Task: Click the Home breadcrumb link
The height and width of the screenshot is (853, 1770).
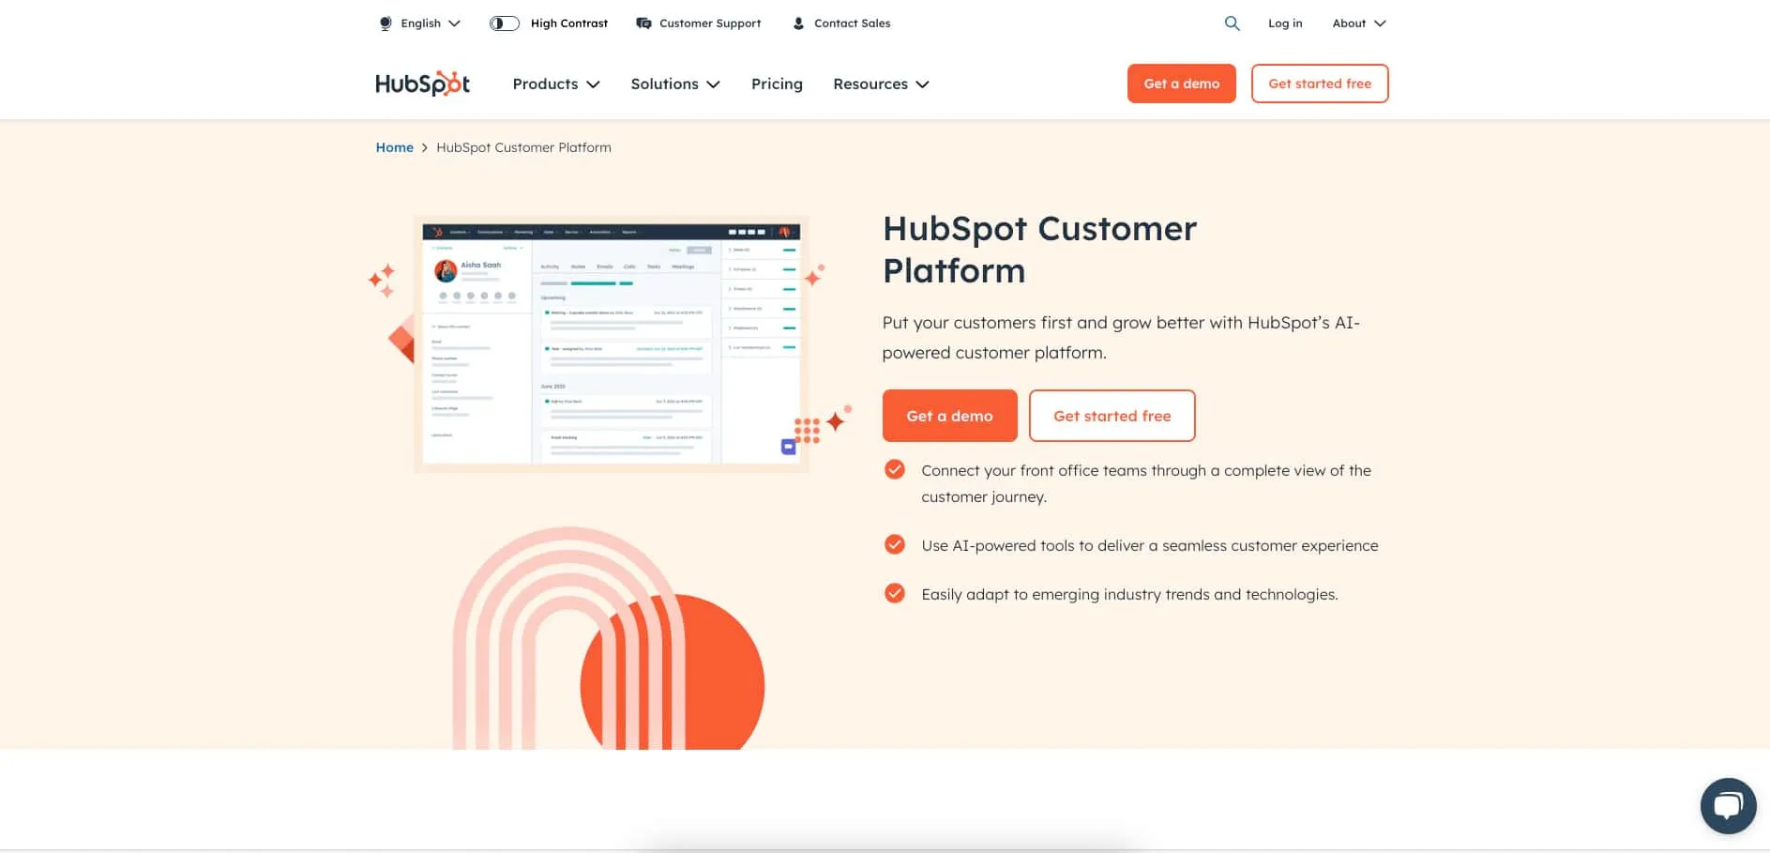Action: [x=395, y=147]
